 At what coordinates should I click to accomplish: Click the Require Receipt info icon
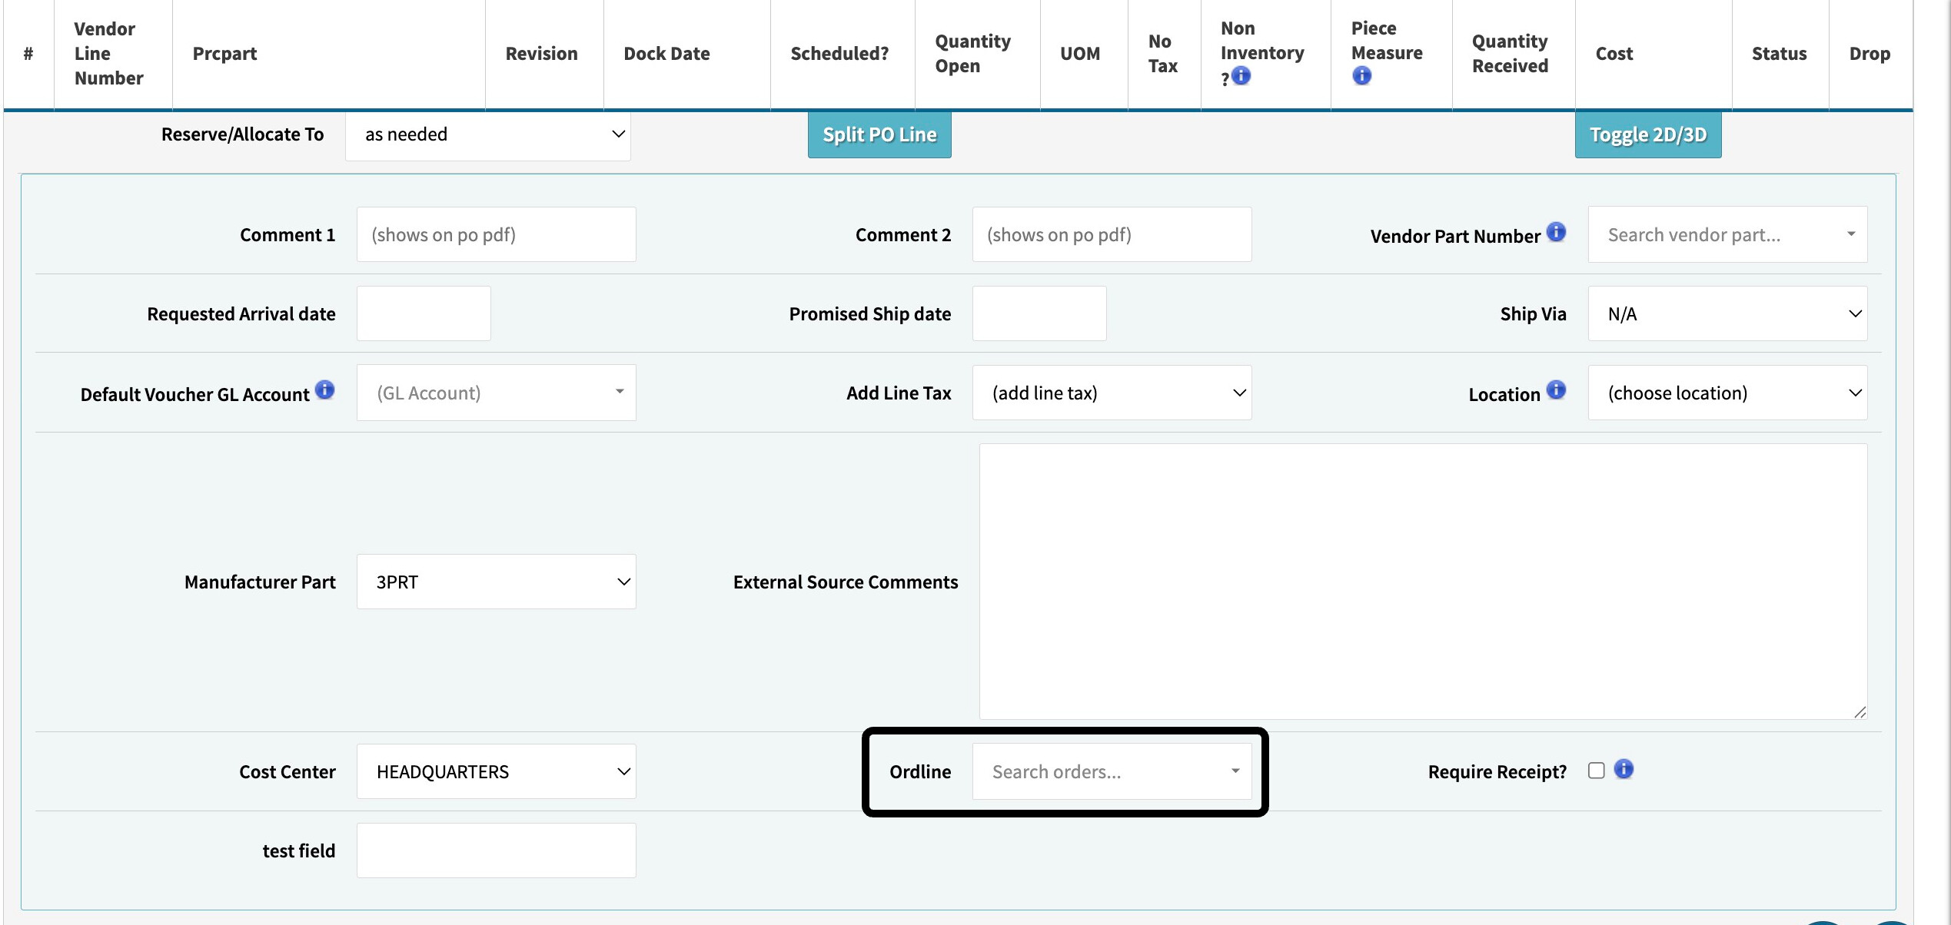[x=1624, y=769]
